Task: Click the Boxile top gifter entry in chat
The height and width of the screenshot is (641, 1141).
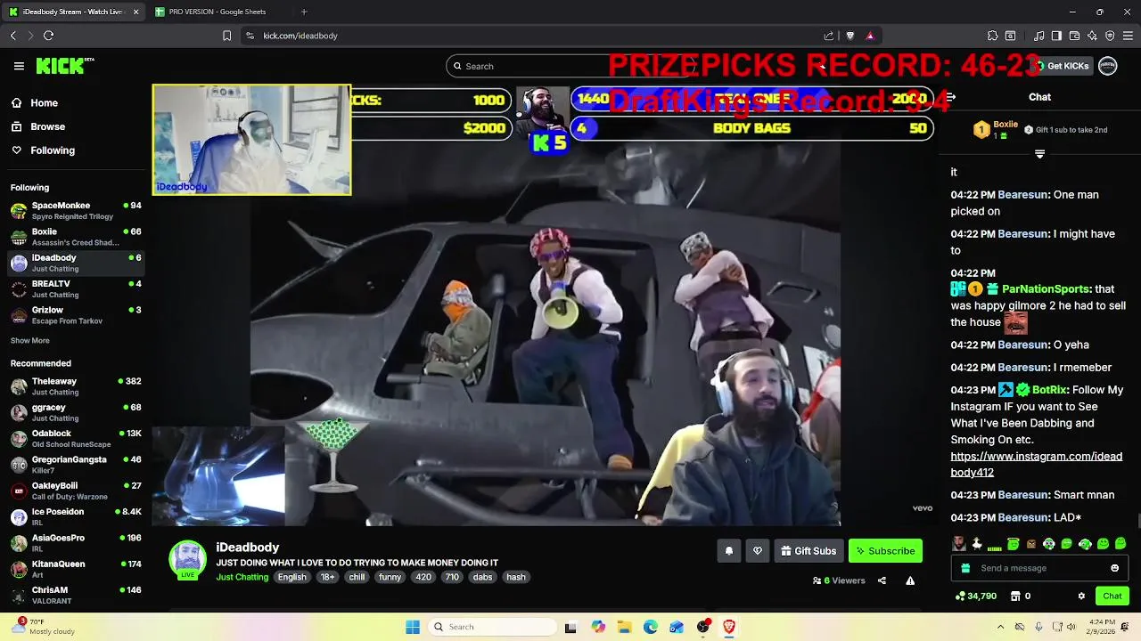Action: coord(995,129)
